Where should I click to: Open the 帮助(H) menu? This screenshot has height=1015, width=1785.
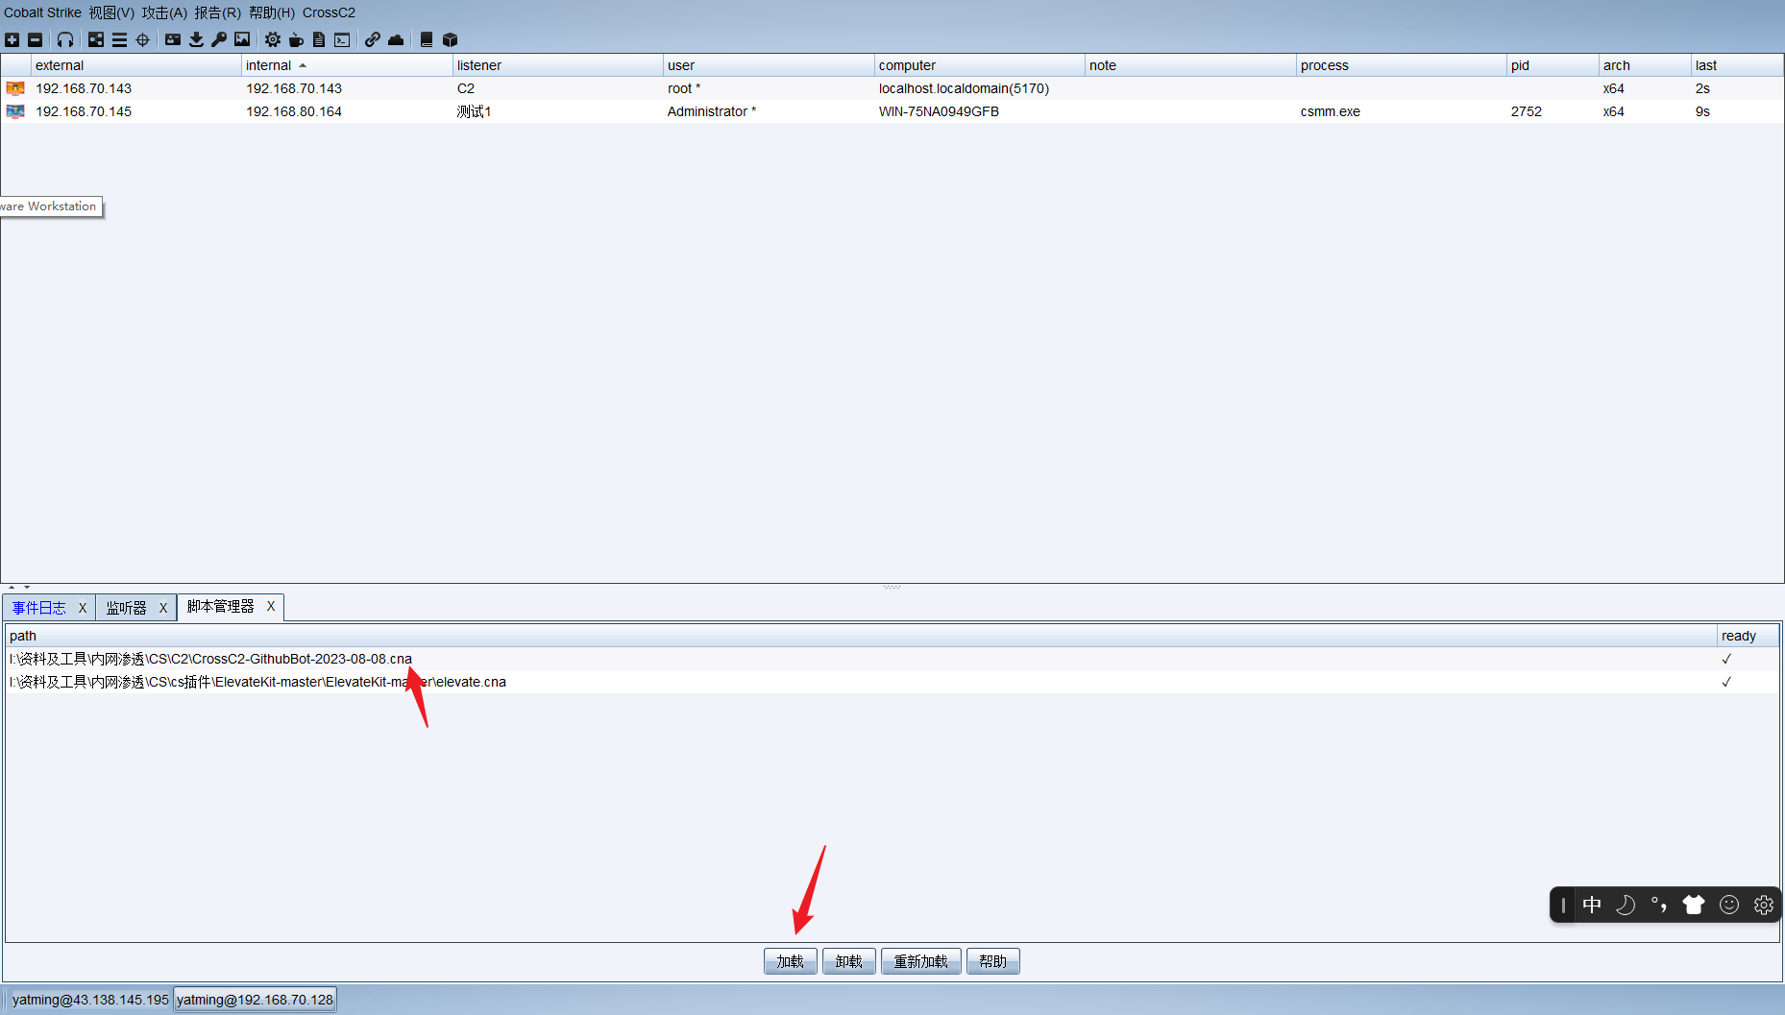(x=272, y=12)
